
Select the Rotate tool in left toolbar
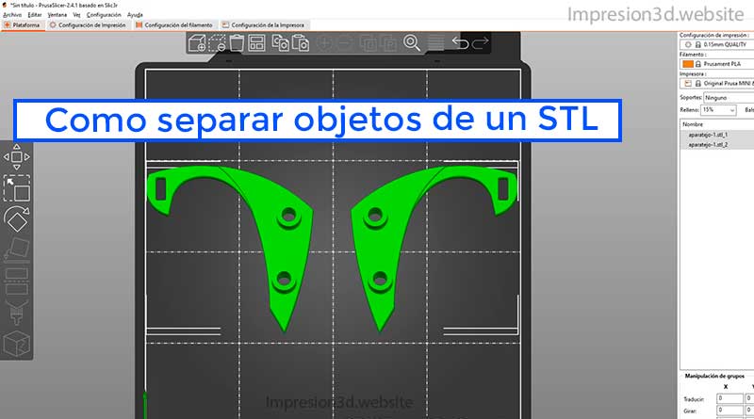pyautogui.click(x=16, y=219)
